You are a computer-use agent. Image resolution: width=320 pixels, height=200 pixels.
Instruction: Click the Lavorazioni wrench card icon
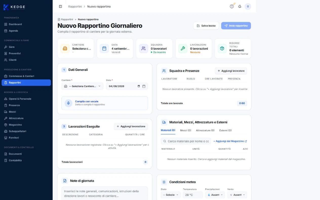click(x=183, y=48)
